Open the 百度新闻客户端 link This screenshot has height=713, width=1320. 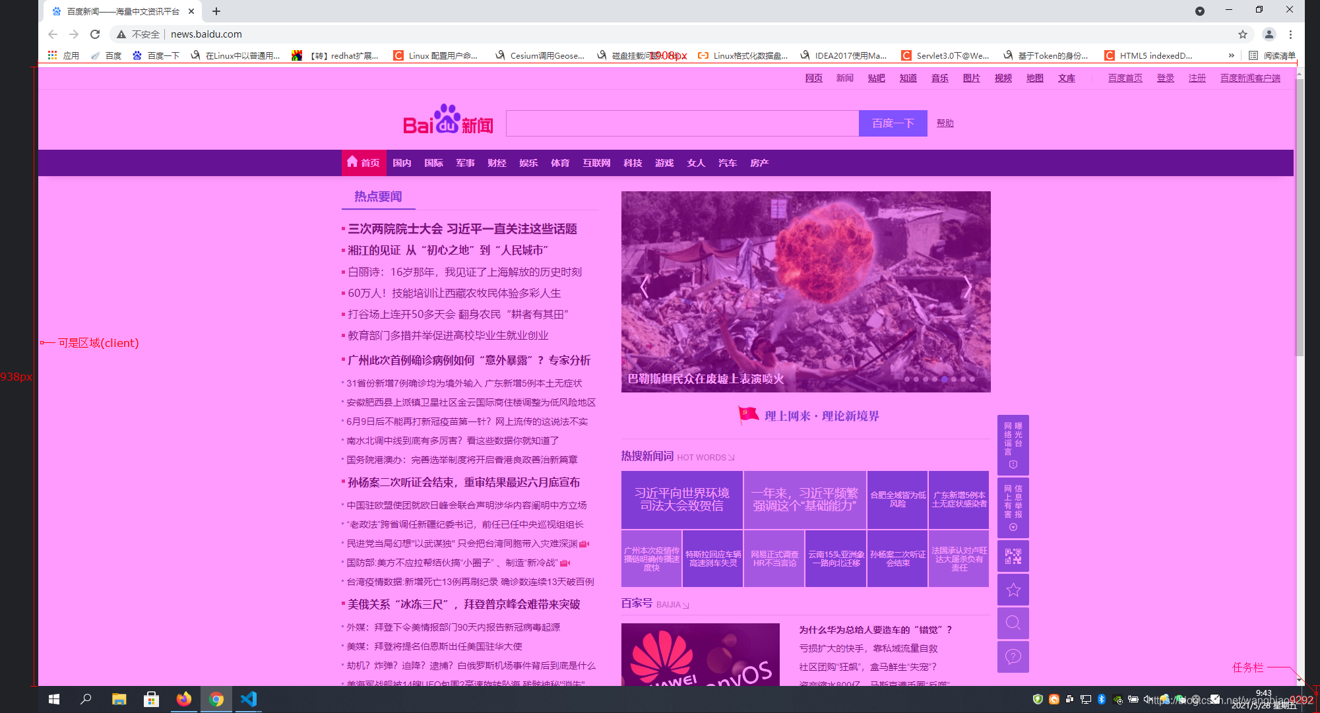point(1250,78)
